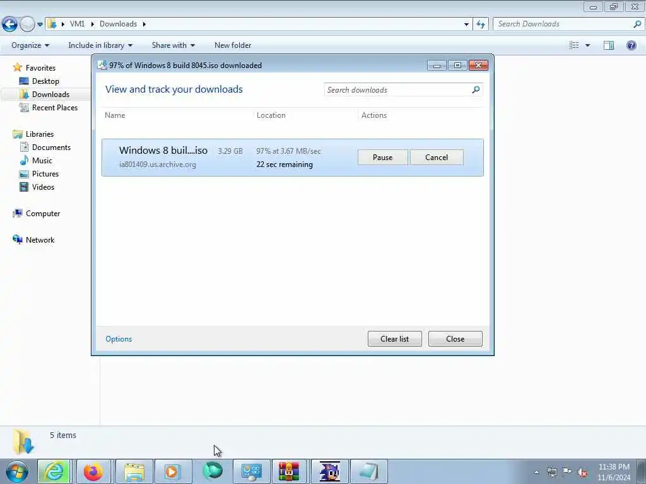
Task: Click the Explorer Back arrow button
Action: tap(10, 24)
